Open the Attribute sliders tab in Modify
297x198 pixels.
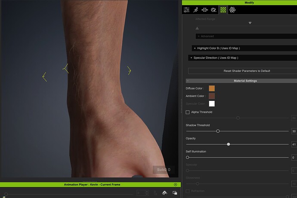point(186,10)
